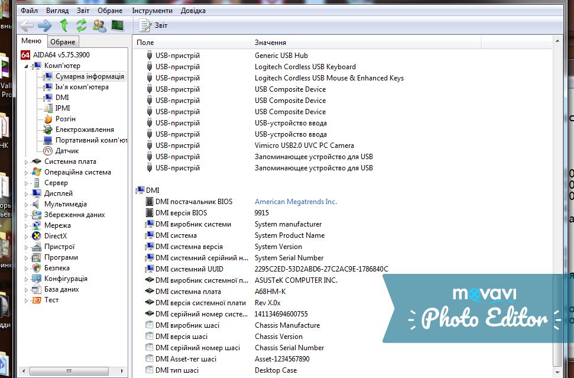The height and width of the screenshot is (378, 574).
Task: Select the Сумарна інформація item icon
Action: [x=48, y=76]
